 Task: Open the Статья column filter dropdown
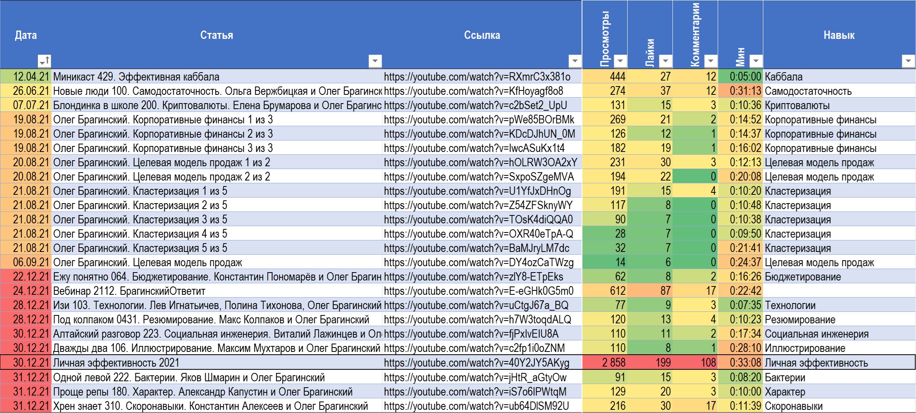coord(375,61)
